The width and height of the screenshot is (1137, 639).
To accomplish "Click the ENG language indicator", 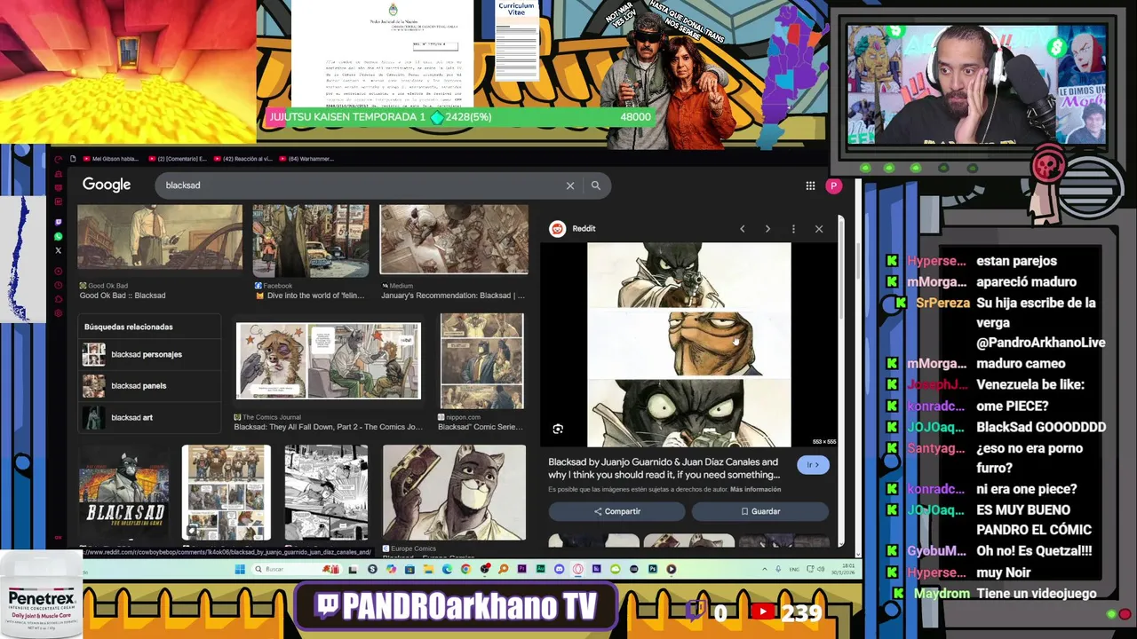I will [794, 569].
